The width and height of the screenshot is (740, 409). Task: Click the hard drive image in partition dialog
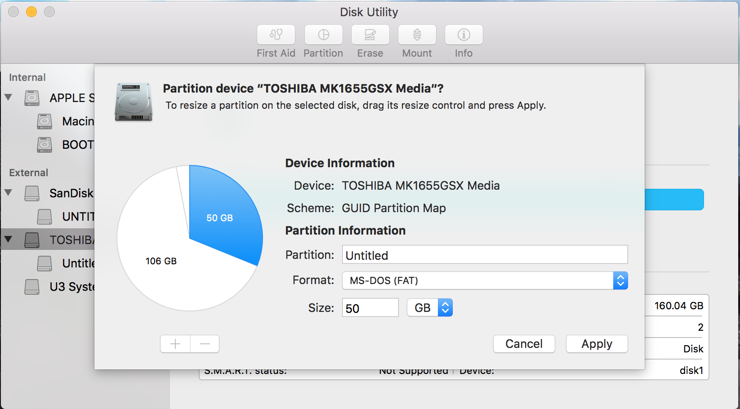tap(134, 102)
